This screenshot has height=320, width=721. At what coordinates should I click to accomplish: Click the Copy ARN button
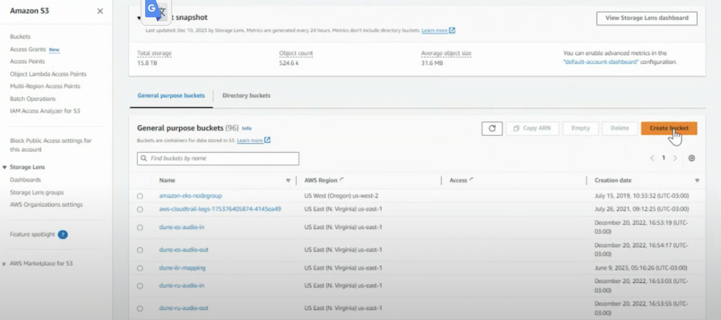click(533, 128)
